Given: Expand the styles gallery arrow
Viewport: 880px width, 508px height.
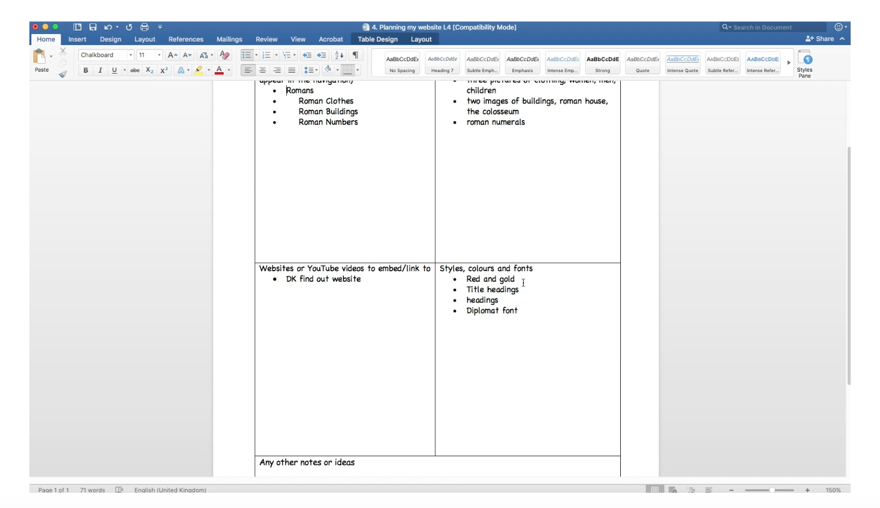Looking at the screenshot, I should coord(789,63).
